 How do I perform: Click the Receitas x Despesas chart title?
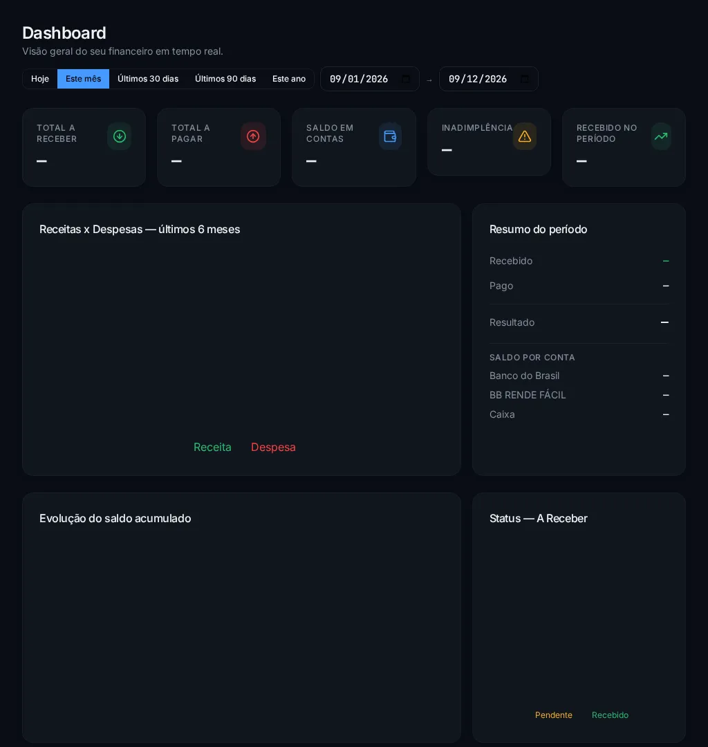(140, 229)
